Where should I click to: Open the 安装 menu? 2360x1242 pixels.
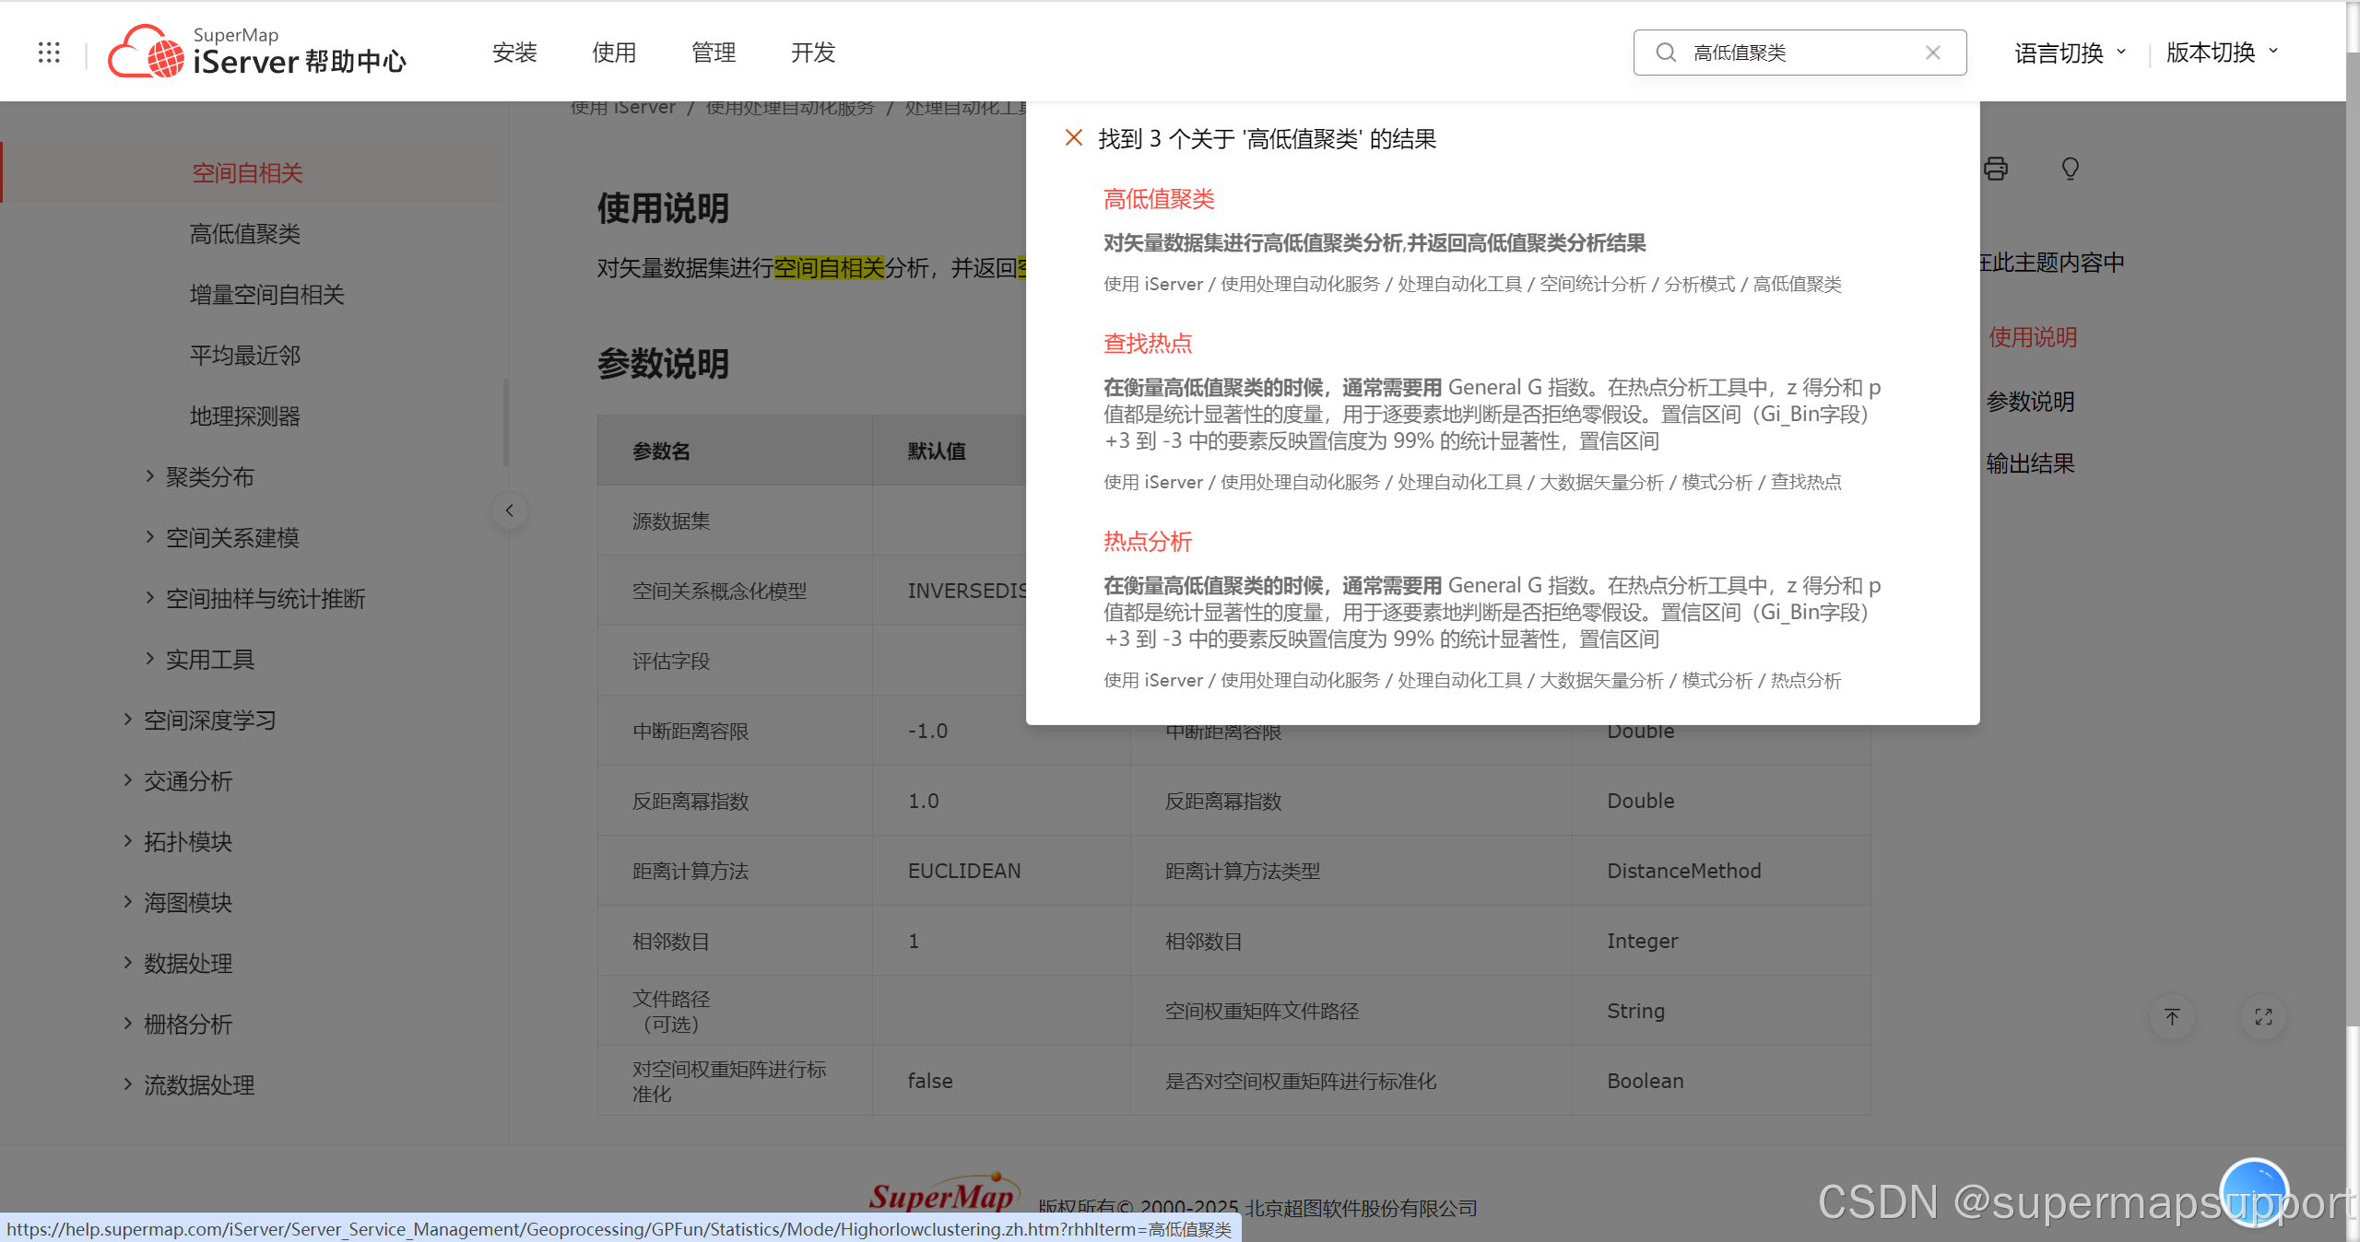(x=514, y=53)
